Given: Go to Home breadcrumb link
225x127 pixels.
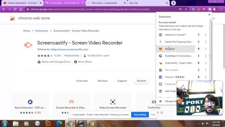Looking at the screenshot, I should 27,31.
